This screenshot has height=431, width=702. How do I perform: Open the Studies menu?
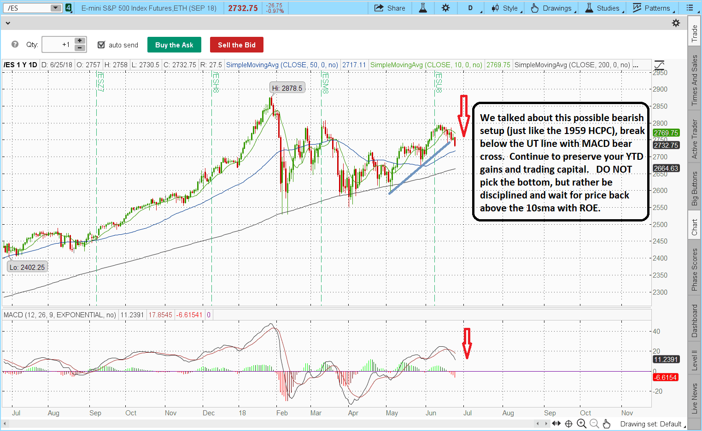(604, 8)
